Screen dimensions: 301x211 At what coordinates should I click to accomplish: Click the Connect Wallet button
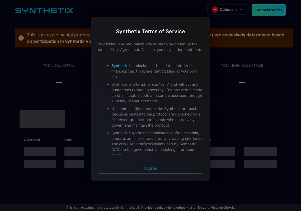click(x=269, y=10)
